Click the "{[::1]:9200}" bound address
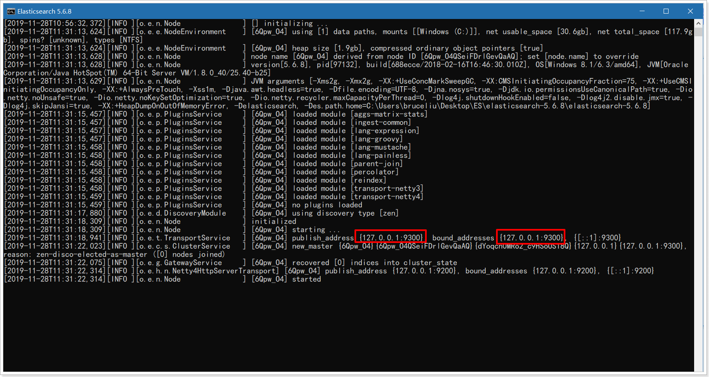This screenshot has width=709, height=377. [x=630, y=271]
